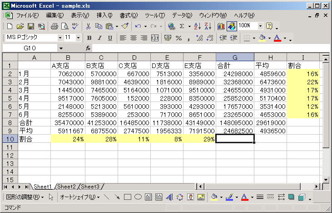The width and height of the screenshot is (332, 213).
Task: Switch to the Sheet2 tab
Action: (66, 187)
